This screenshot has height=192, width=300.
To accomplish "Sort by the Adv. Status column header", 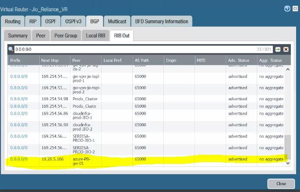I will (238, 60).
